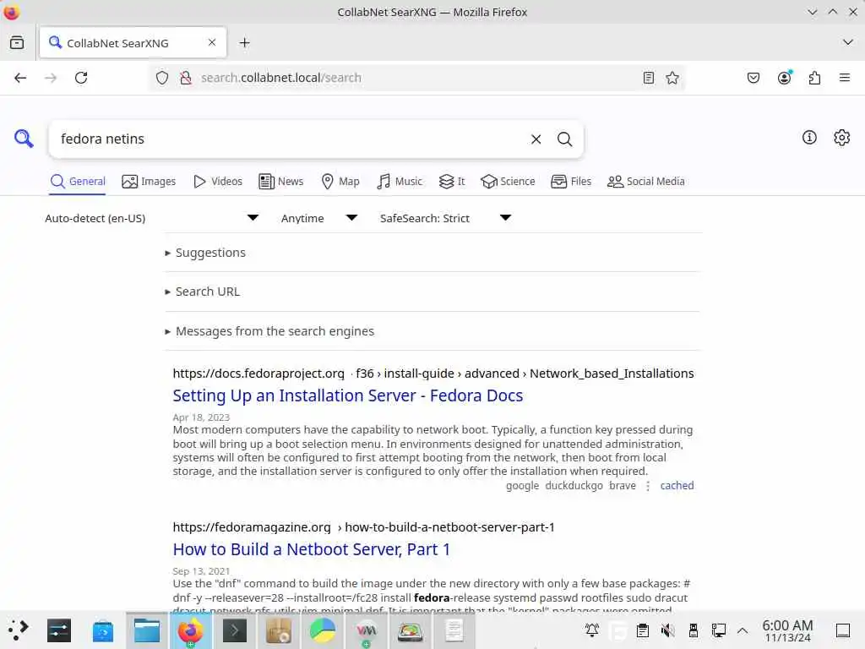Open the clipboard tray icon
Viewport: 865px width, 649px height.
point(643,630)
